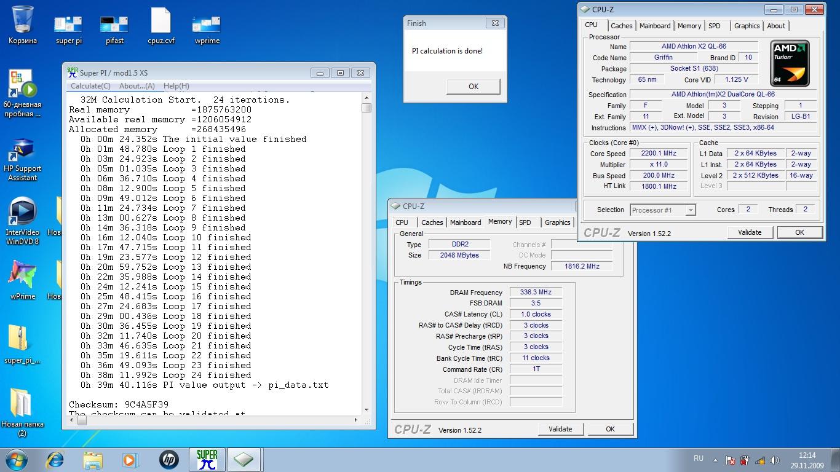
Task: Switch to About tab in front CPU-Z window
Action: [x=776, y=26]
